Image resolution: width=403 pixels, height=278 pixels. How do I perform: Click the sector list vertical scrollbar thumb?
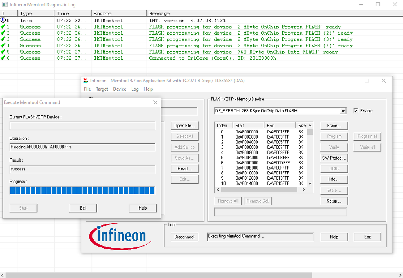(x=310, y=132)
